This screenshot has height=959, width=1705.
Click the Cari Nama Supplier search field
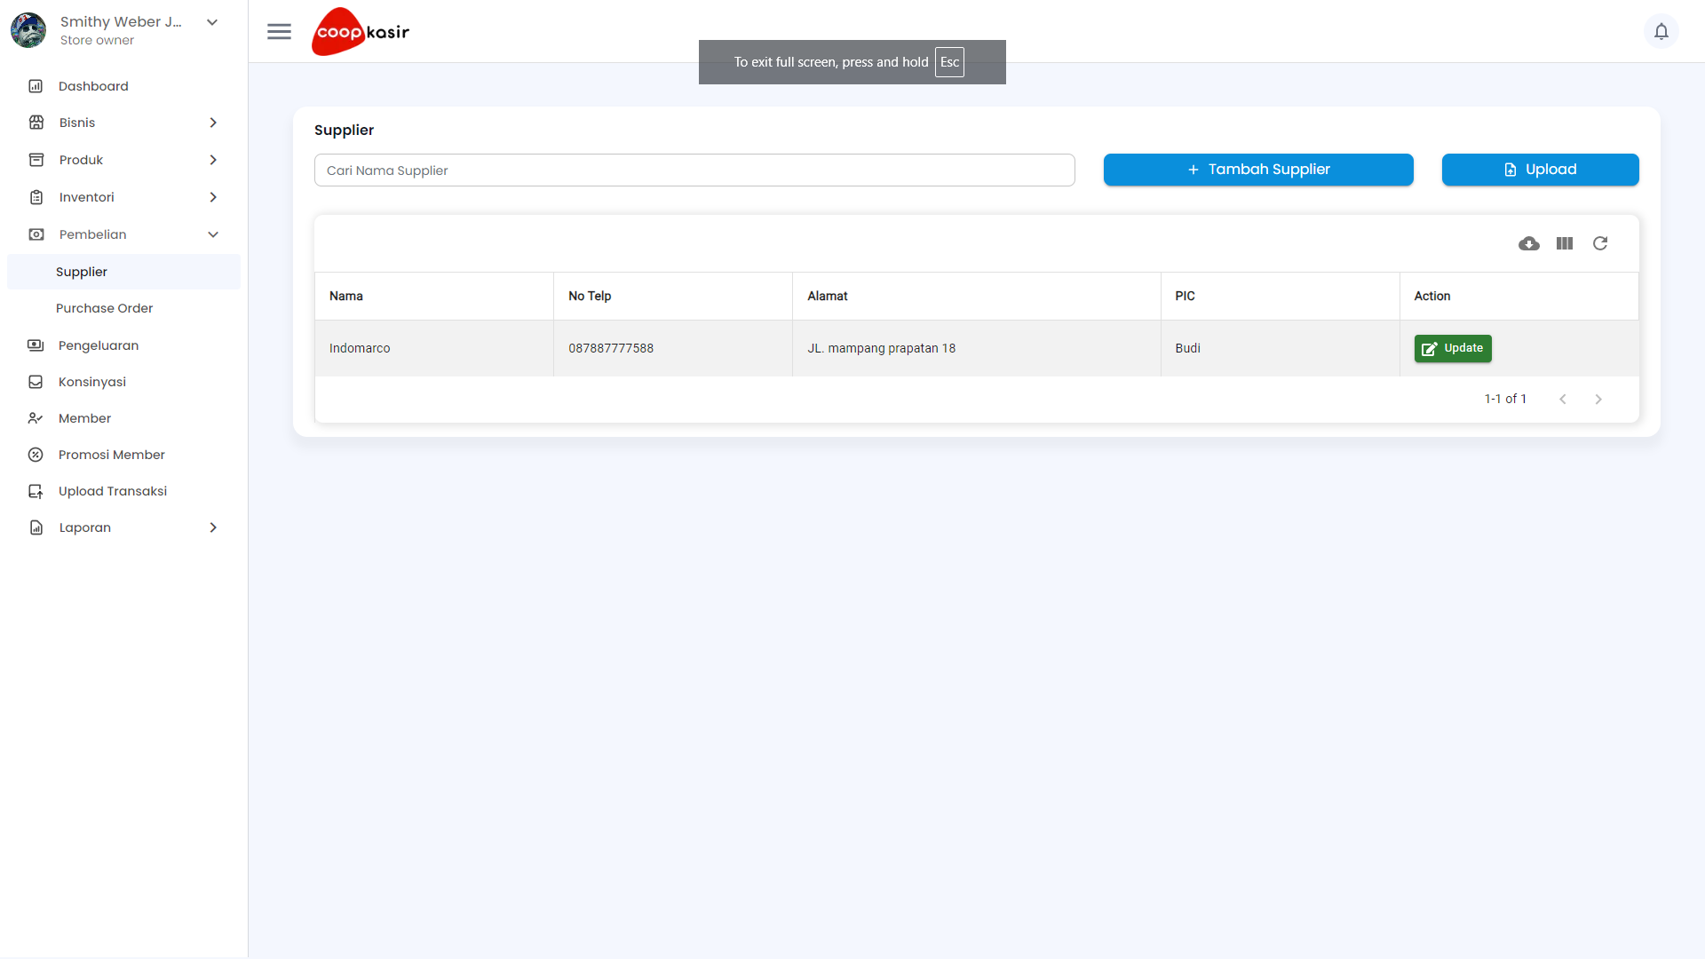coord(694,170)
